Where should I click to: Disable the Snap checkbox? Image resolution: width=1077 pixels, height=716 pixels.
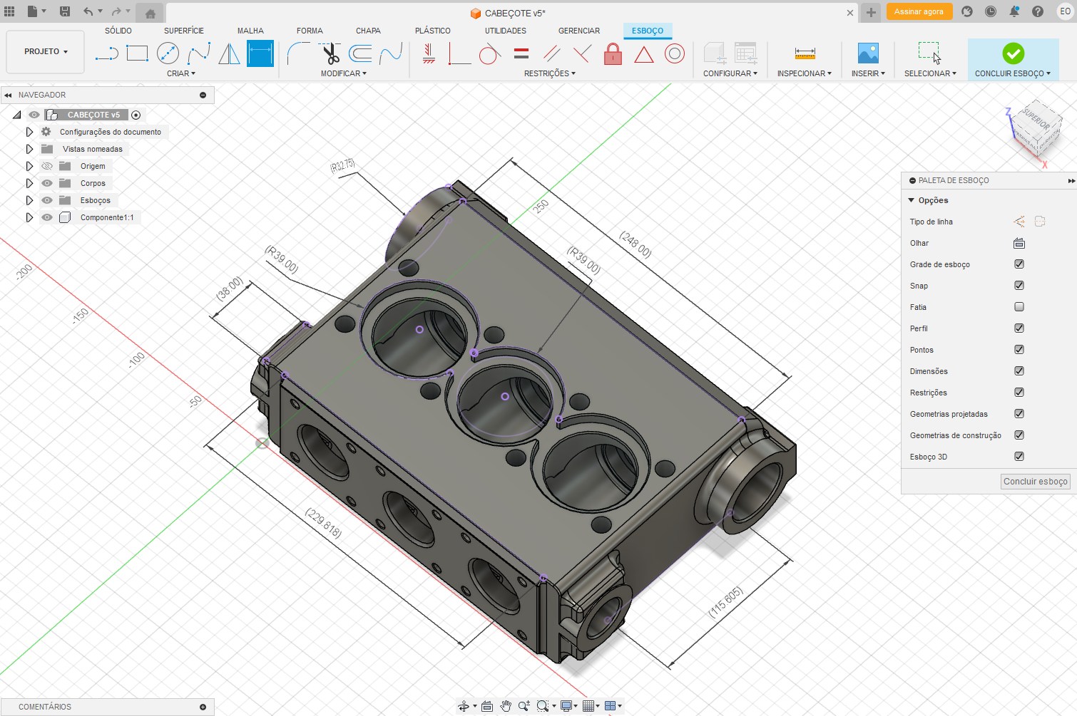1019,286
